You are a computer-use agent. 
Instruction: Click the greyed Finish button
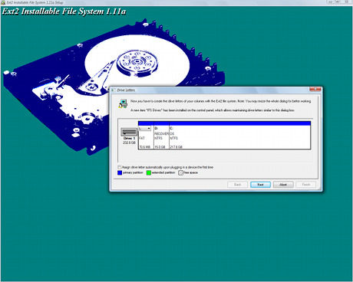pos(306,185)
